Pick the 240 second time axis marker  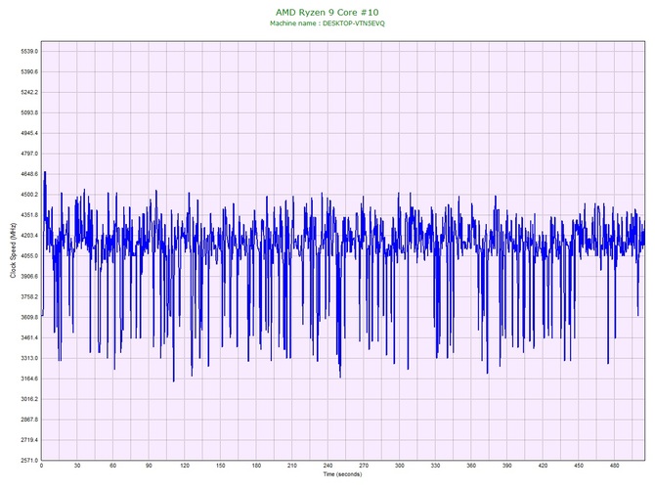coord(328,466)
